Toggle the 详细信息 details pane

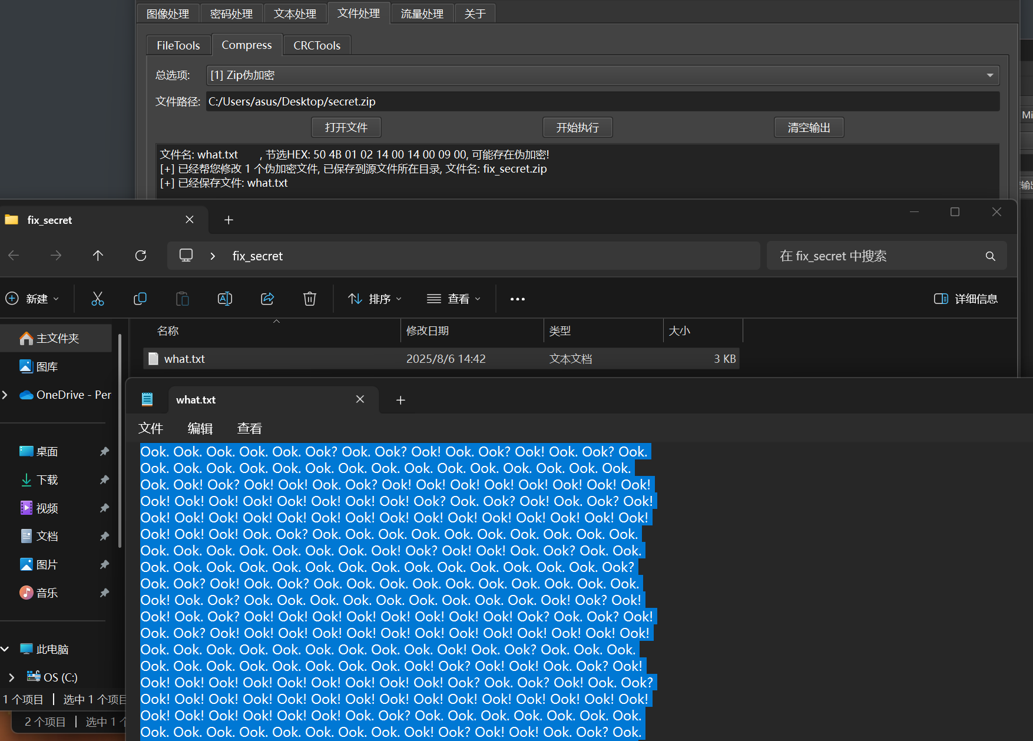coord(966,299)
